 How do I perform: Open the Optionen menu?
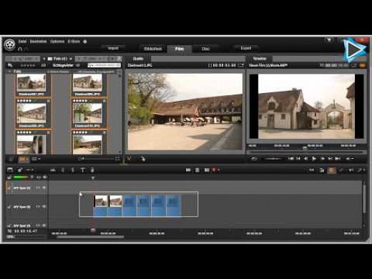tap(57, 41)
